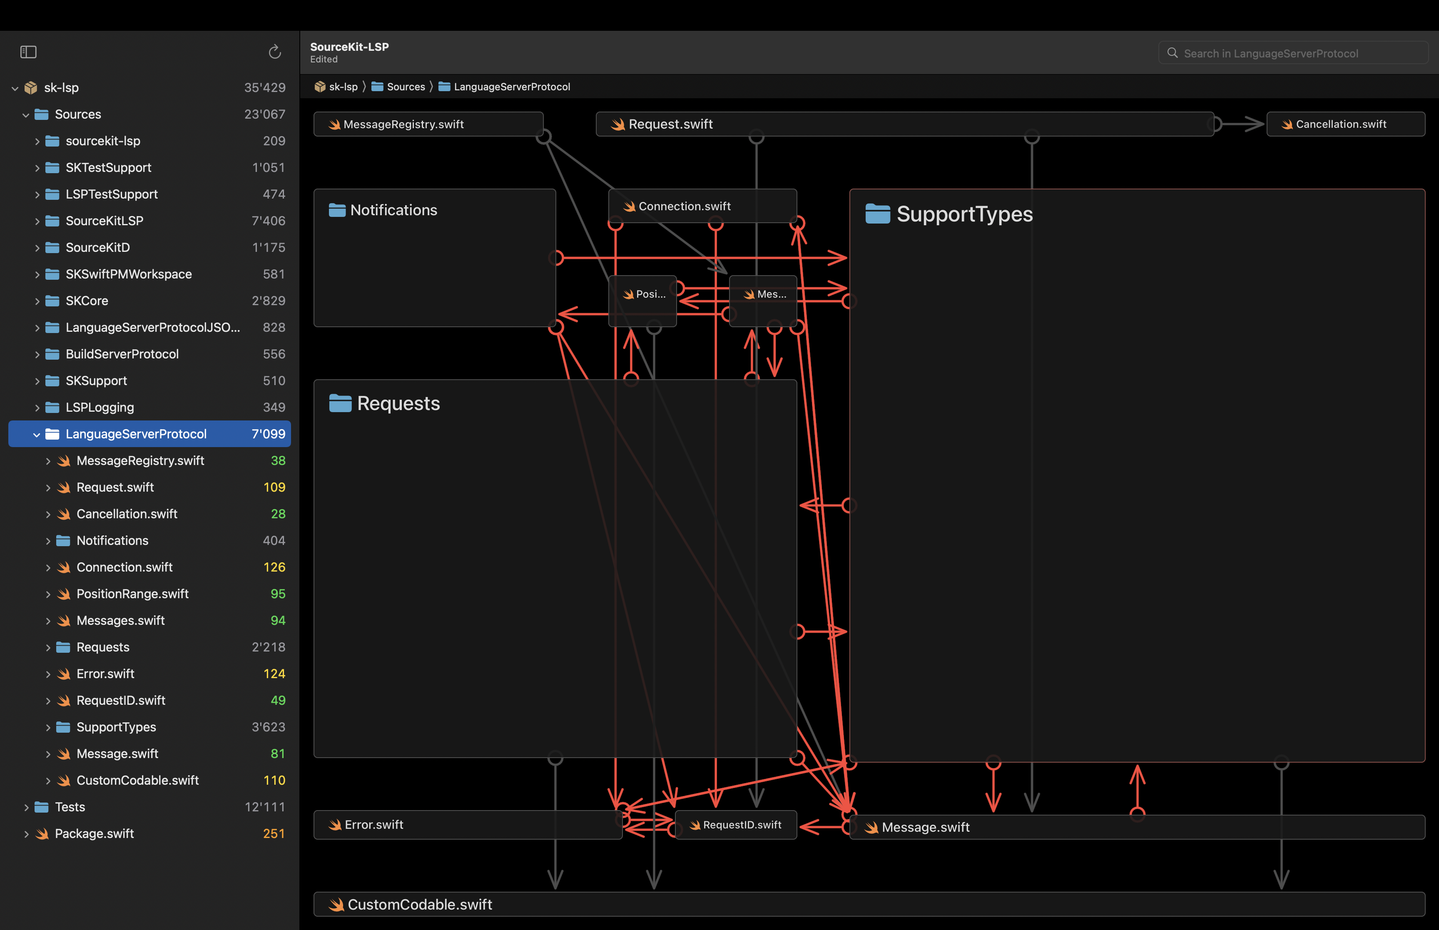Click the sk-lsp package icon in sidebar

[31, 87]
